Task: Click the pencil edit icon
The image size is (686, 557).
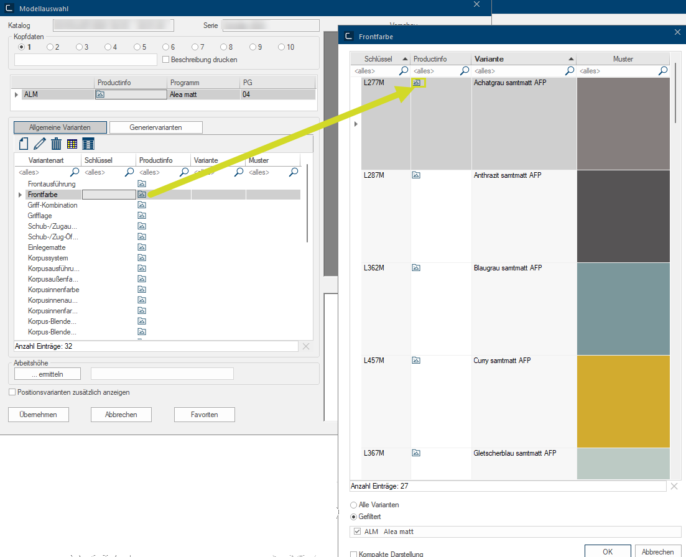Action: [40, 144]
